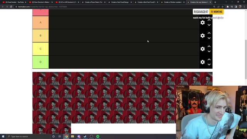Image resolution: width=247 pixels, height=139 pixels.
Task: Go forward to next page
Action: pos(7,7)
